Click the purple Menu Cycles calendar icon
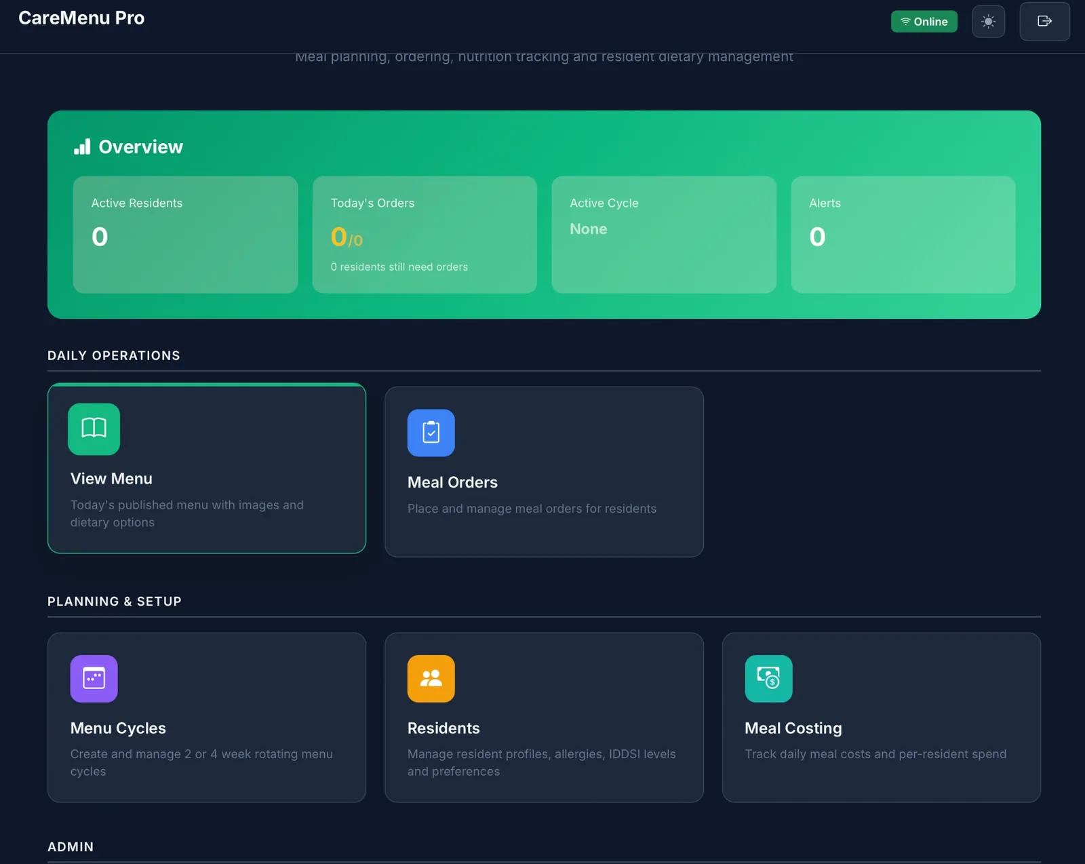Viewport: 1085px width, 864px height. pos(94,678)
